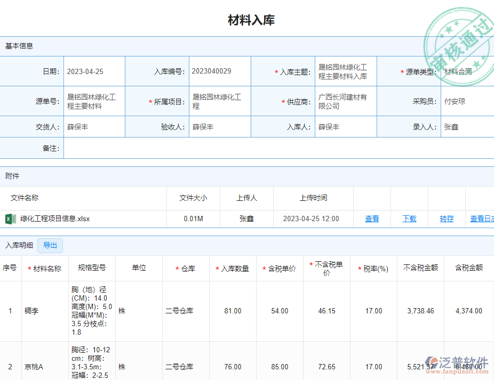This screenshot has height=380, width=494.
Task: Click the 供应商 field 广西长河建材有限公司
Action: pos(345,101)
